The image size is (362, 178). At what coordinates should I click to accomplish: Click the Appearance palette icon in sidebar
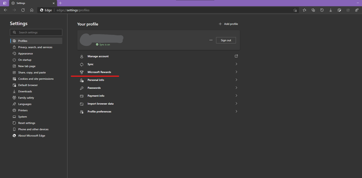coord(14,53)
